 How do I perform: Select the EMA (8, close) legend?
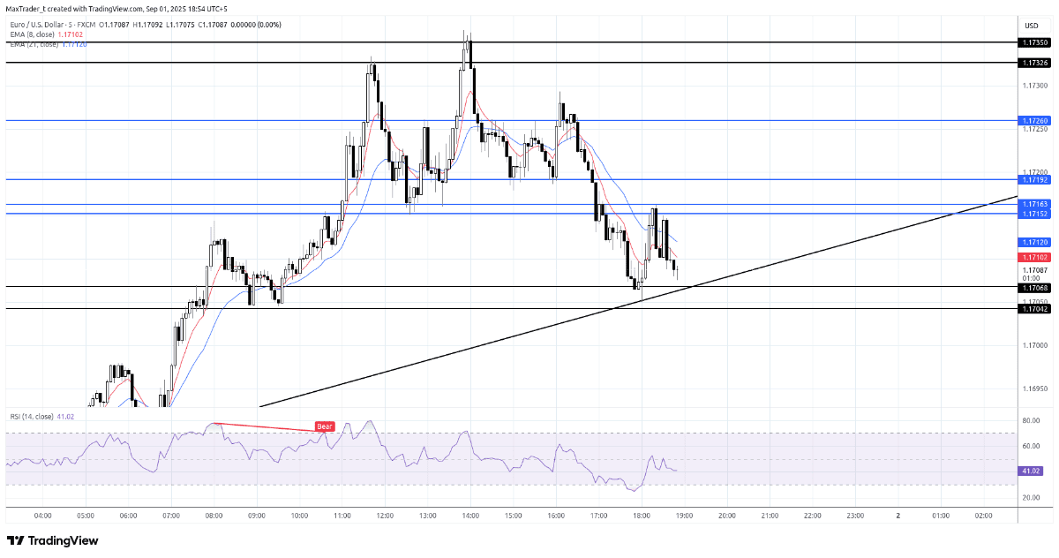click(x=32, y=34)
